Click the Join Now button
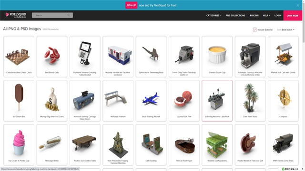Viewport: 305px width, 171px height. point(293,16)
